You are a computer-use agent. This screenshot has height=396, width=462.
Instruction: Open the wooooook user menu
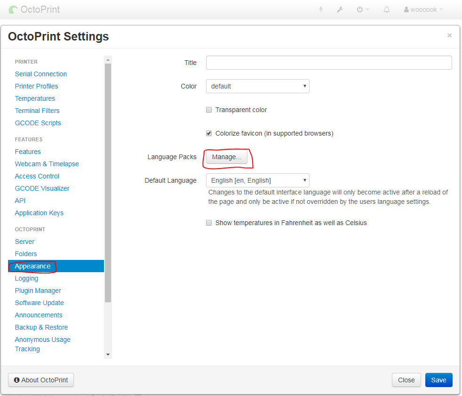423,10
